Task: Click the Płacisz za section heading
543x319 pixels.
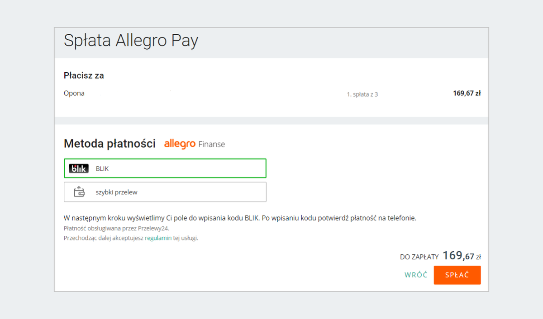Action: [84, 75]
